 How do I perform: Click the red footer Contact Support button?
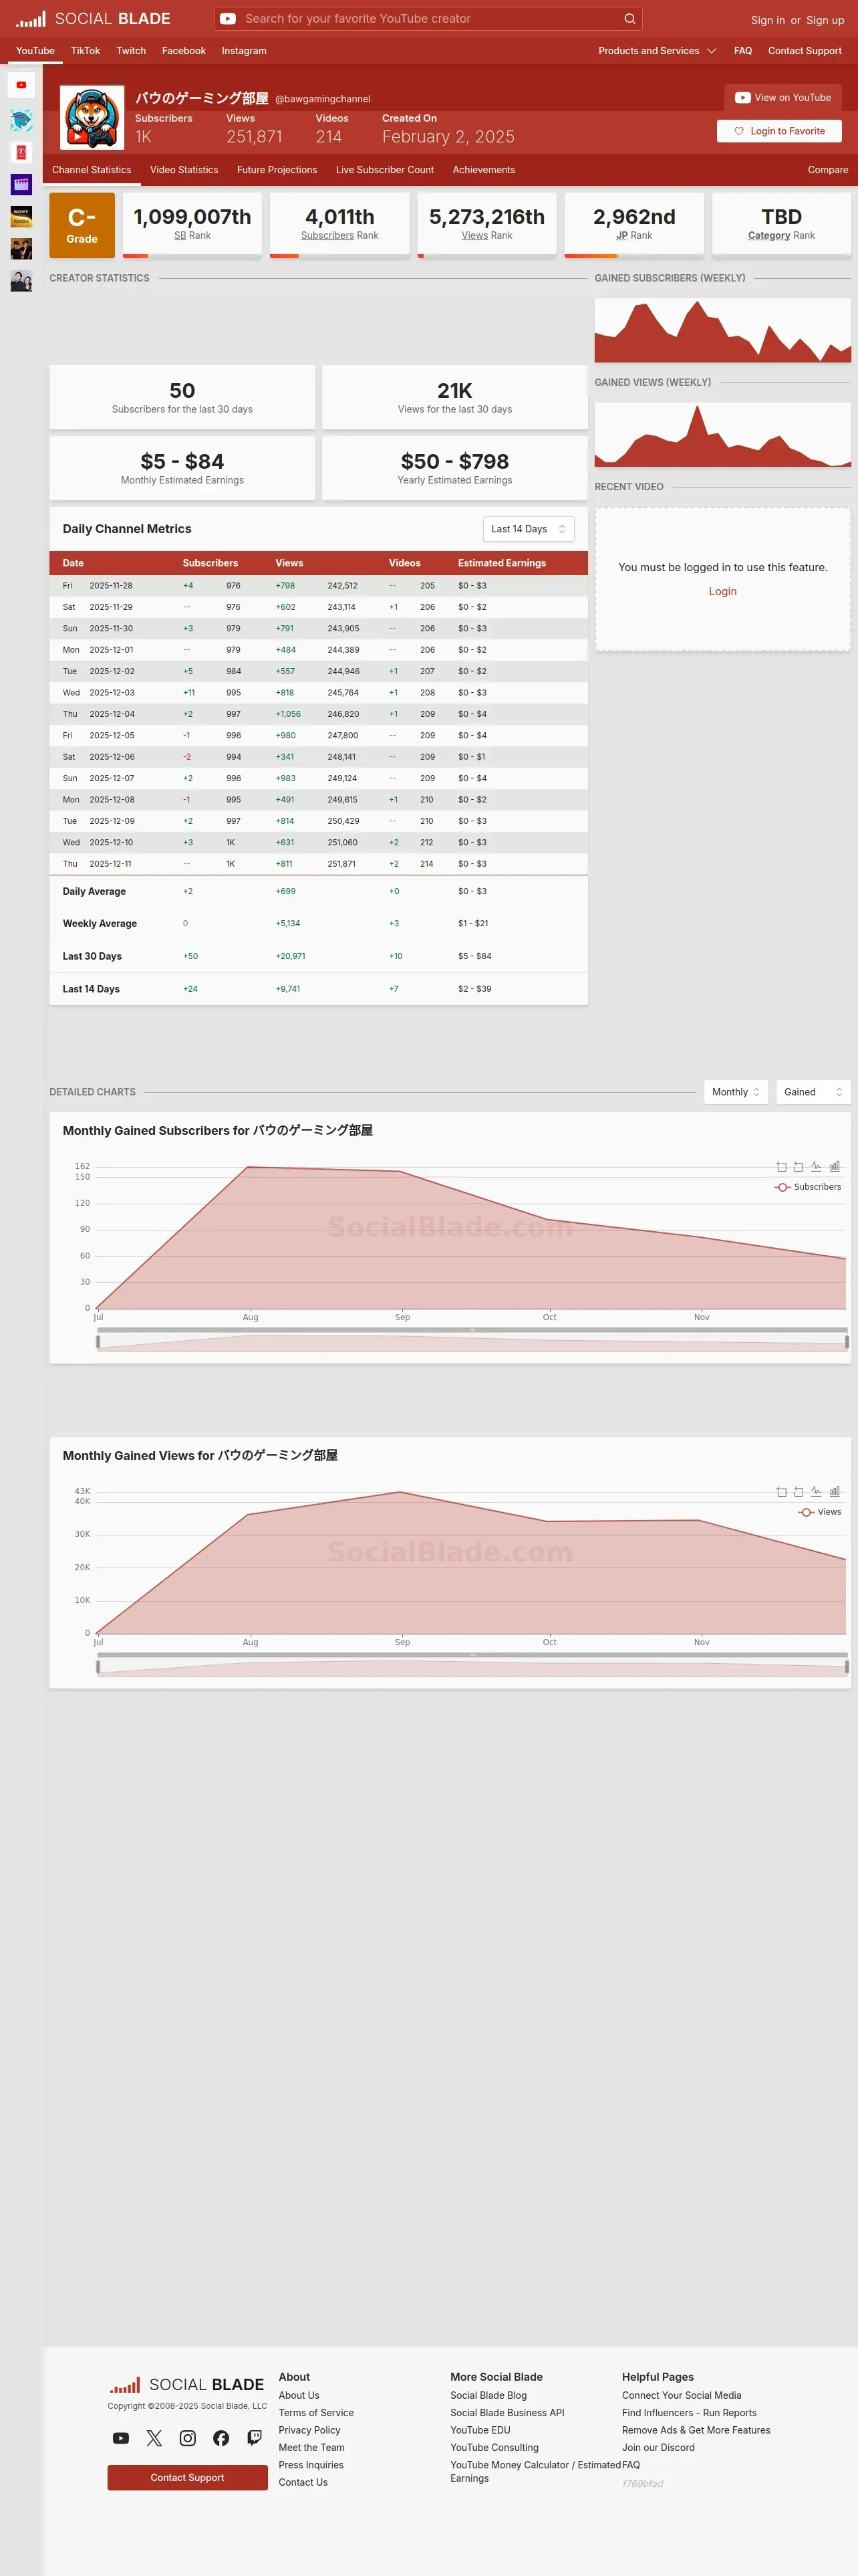pyautogui.click(x=188, y=2477)
